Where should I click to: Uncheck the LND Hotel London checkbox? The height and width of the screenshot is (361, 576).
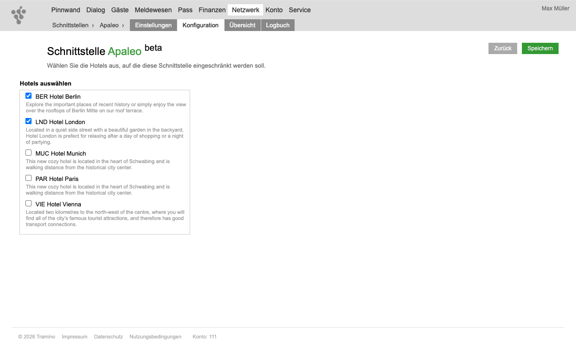tap(29, 121)
